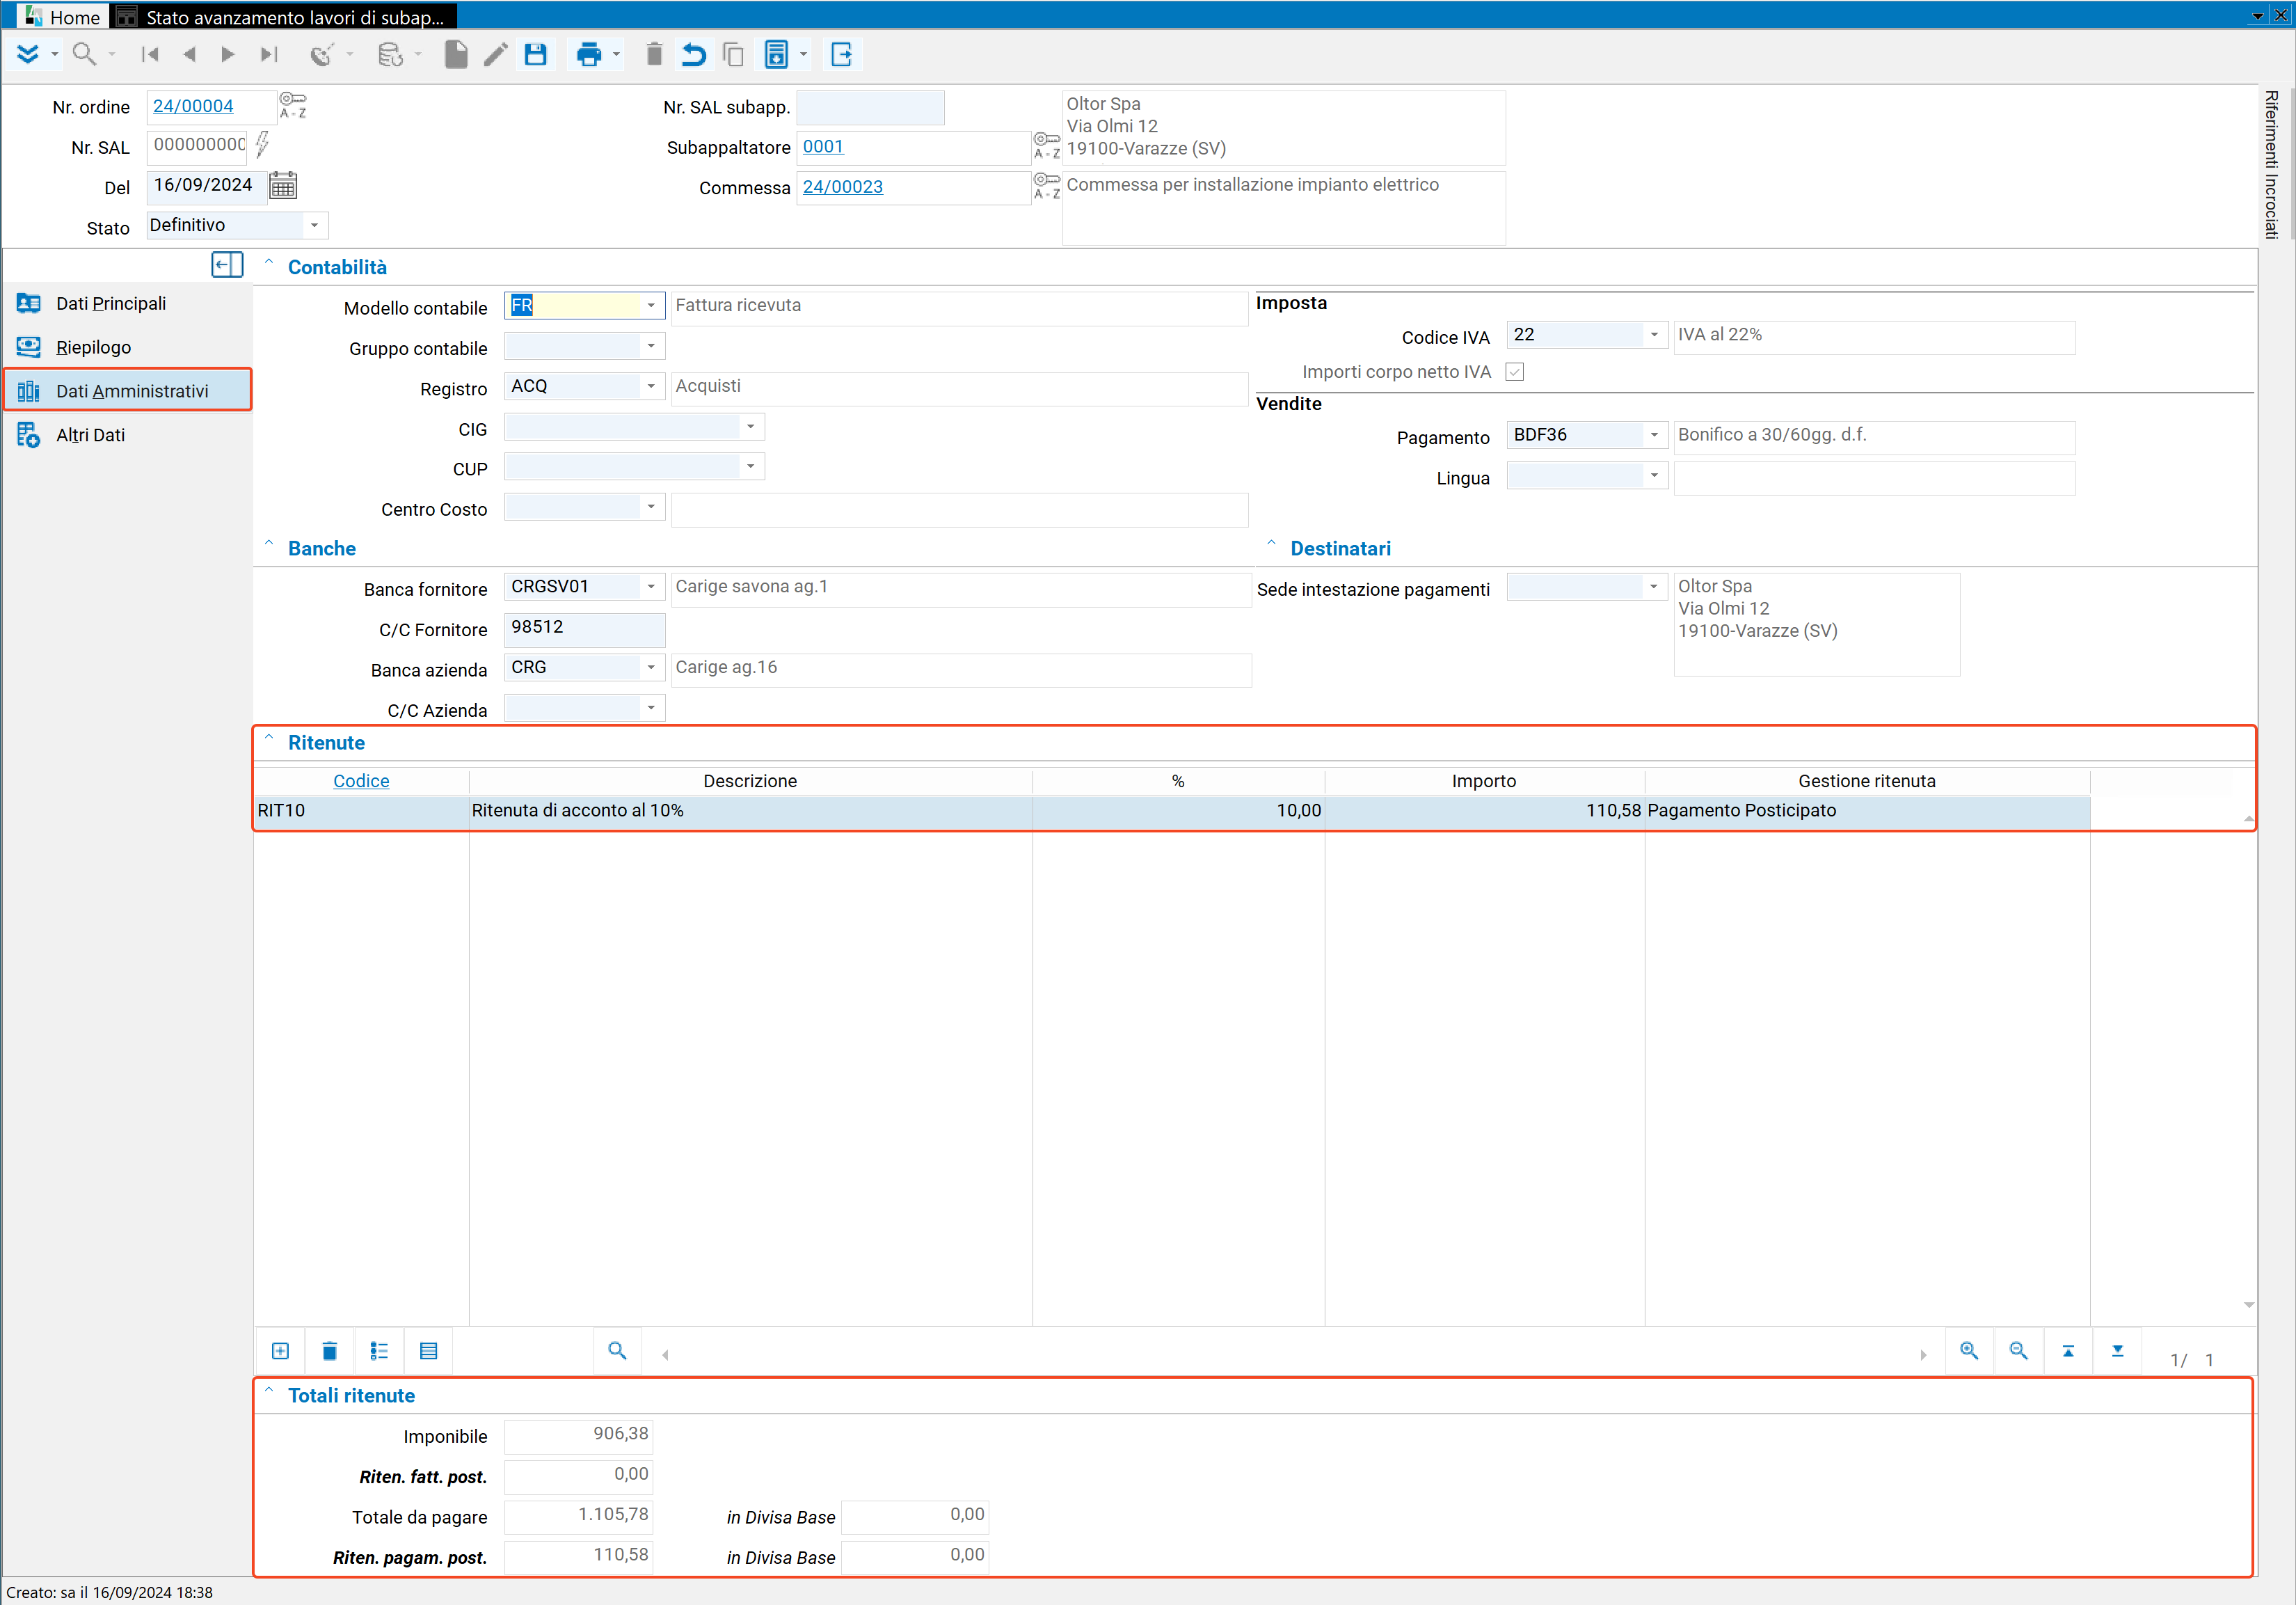Open the calendar picker next to Del date
This screenshot has height=1605, width=2296.
pos(283,186)
